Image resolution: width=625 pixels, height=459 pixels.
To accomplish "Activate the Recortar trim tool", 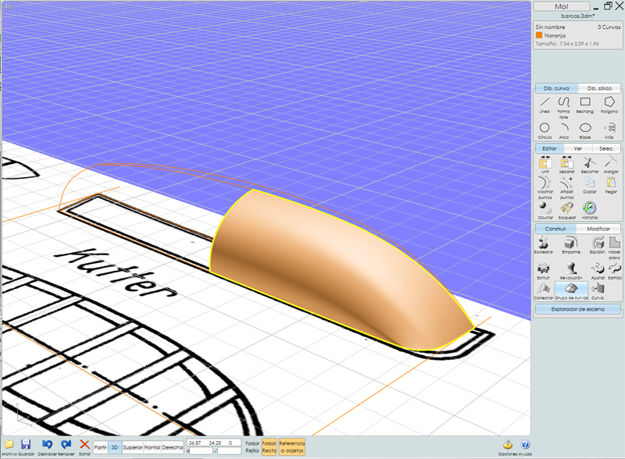I will tap(590, 165).
